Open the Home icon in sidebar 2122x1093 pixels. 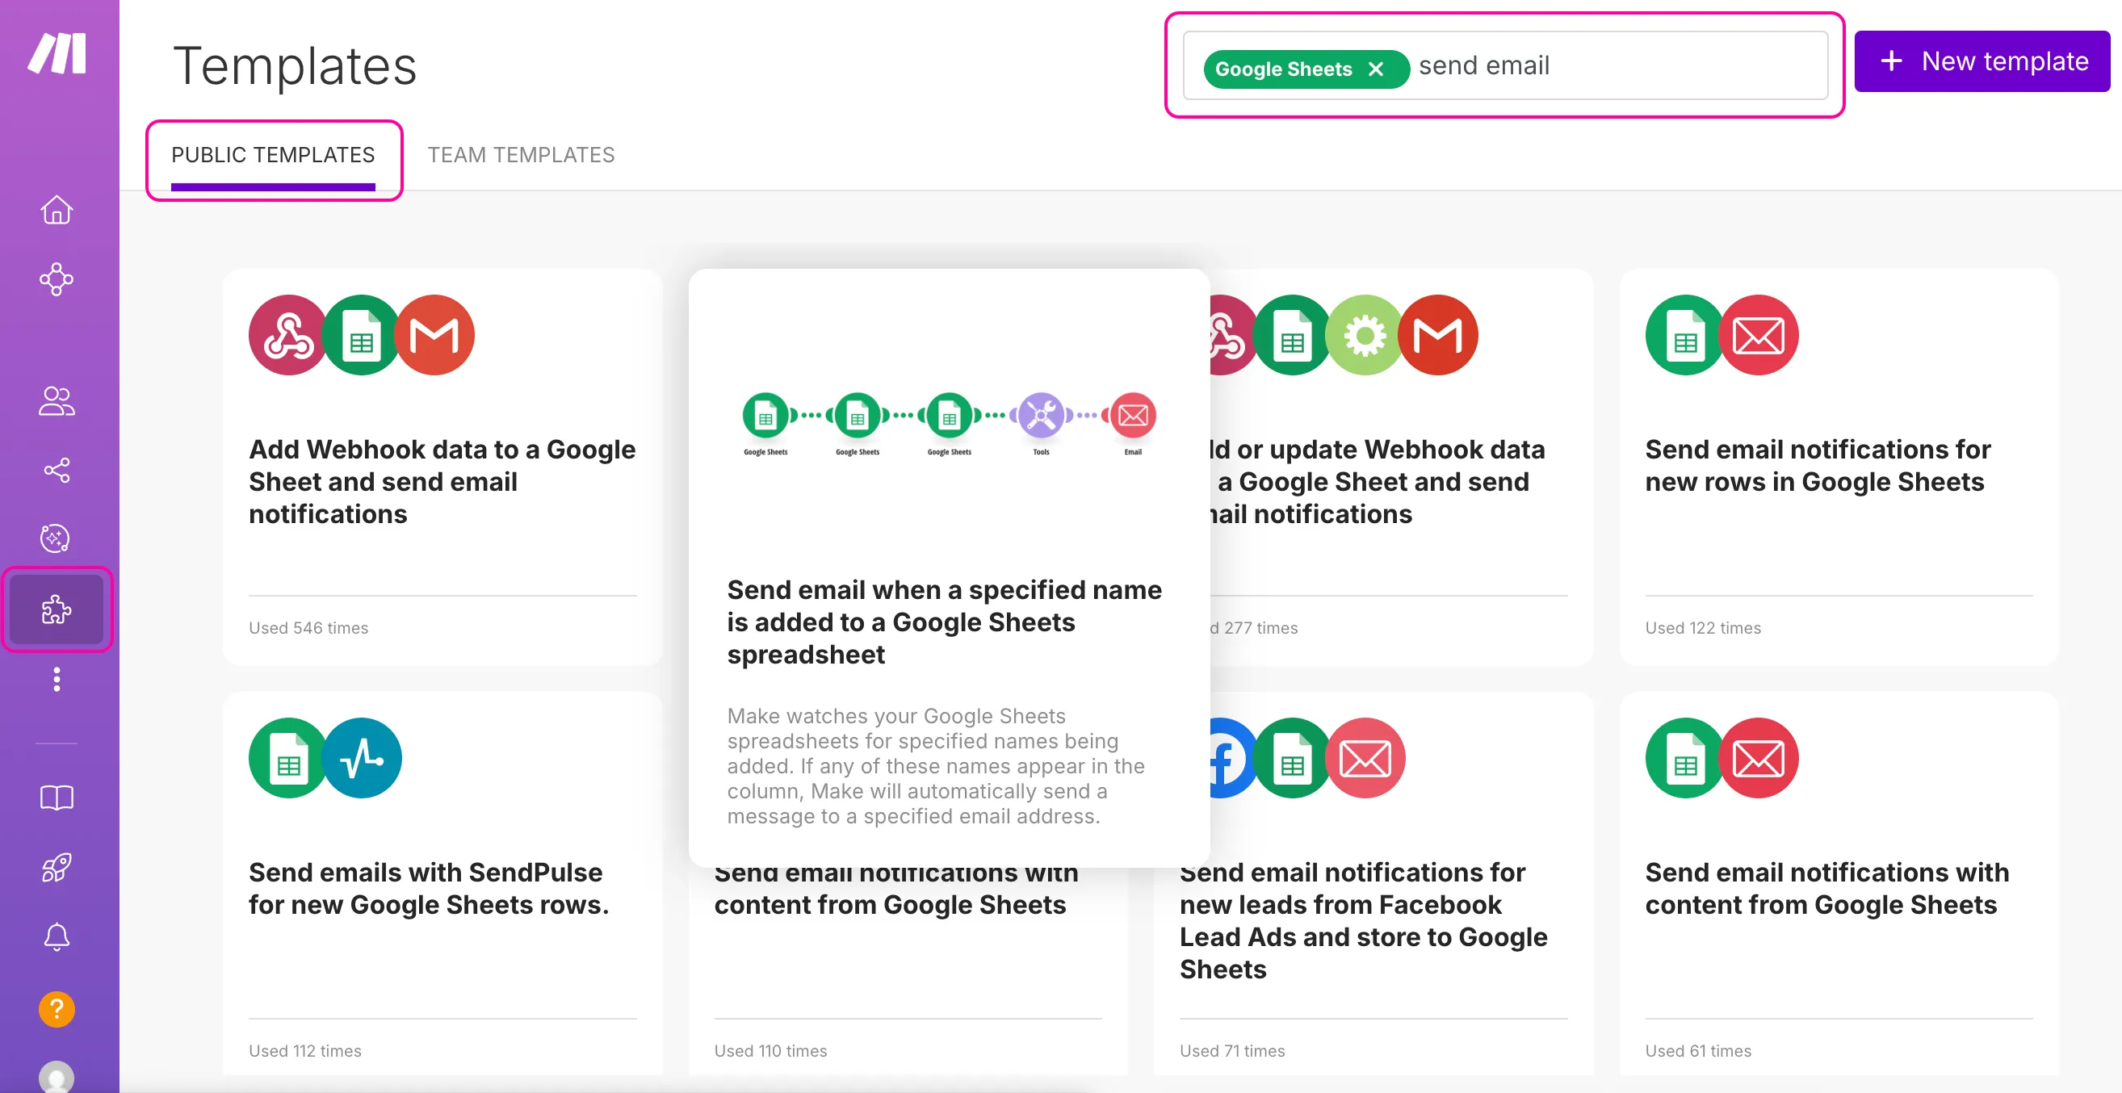point(56,210)
